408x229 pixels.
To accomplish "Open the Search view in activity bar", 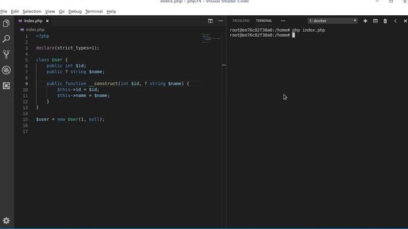I will pyautogui.click(x=6, y=39).
